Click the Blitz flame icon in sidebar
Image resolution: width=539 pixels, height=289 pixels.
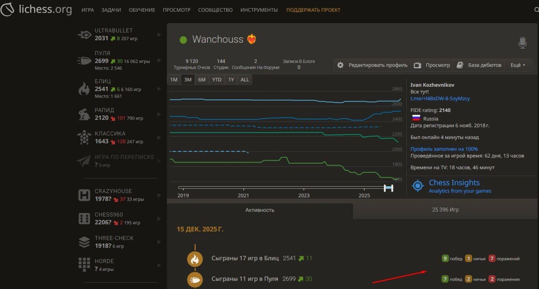pos(84,89)
